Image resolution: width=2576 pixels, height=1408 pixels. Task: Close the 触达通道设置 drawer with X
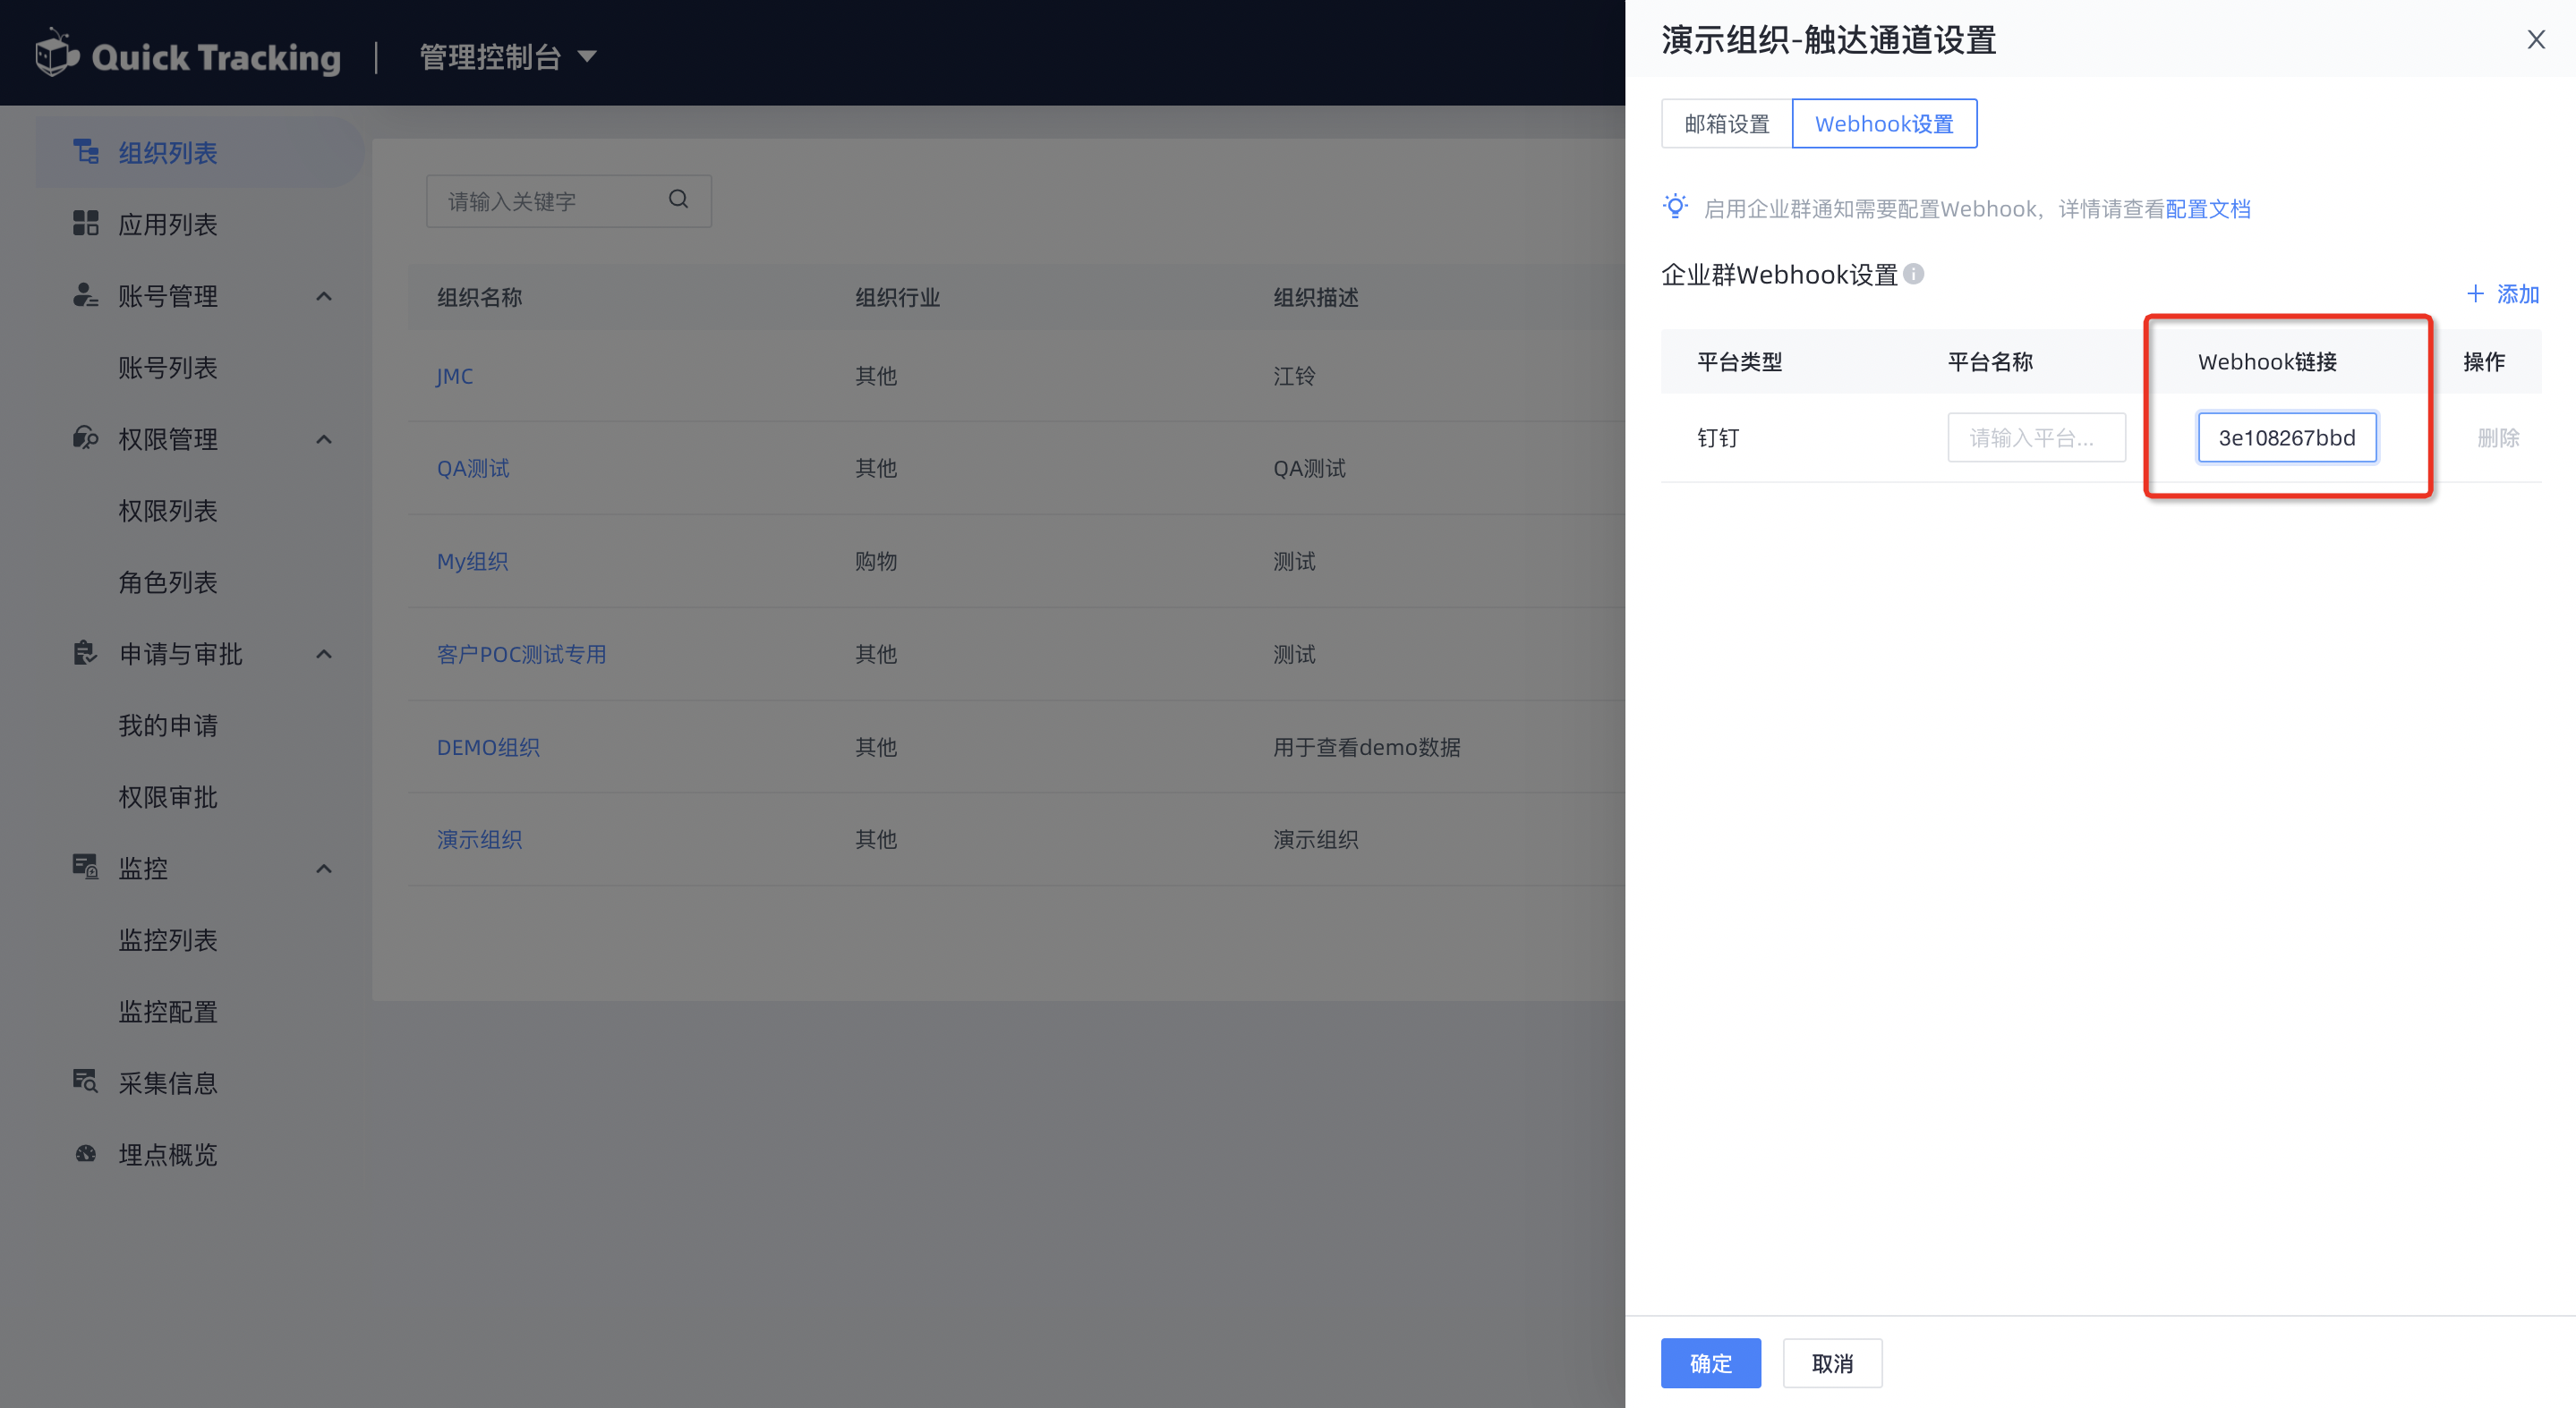click(2536, 39)
